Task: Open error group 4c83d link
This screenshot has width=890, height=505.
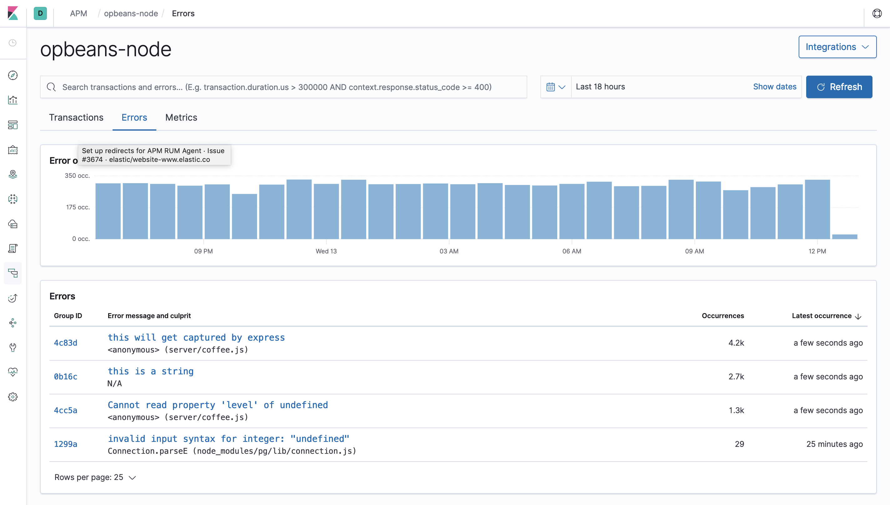Action: click(66, 342)
